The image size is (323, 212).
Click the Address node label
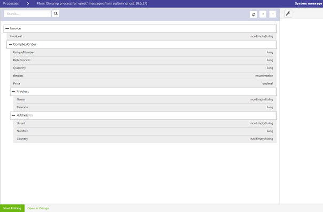pyautogui.click(x=22, y=115)
